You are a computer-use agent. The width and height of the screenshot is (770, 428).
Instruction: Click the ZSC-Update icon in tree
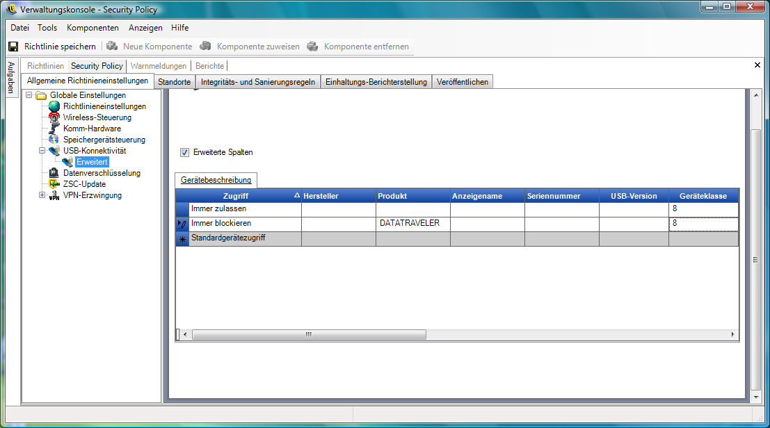pos(54,184)
